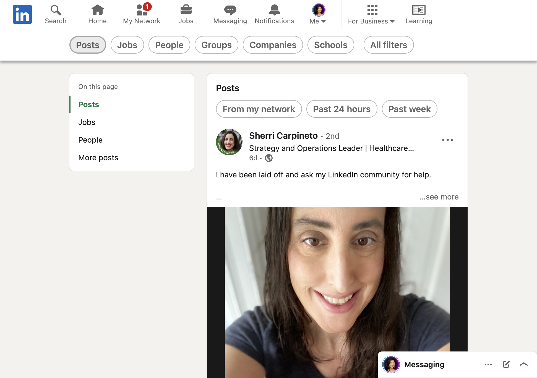Viewport: 537px width, 378px height.
Task: Click Messaging overlay title
Action: click(424, 364)
